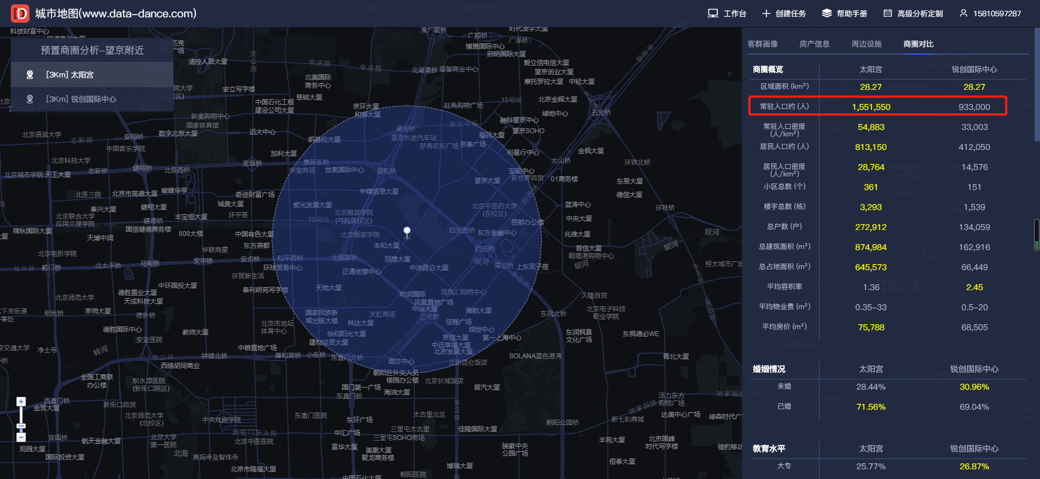Screen dimensions: 1040x479
Task: Click the list icon beside 高级分析定制
Action: [888, 13]
